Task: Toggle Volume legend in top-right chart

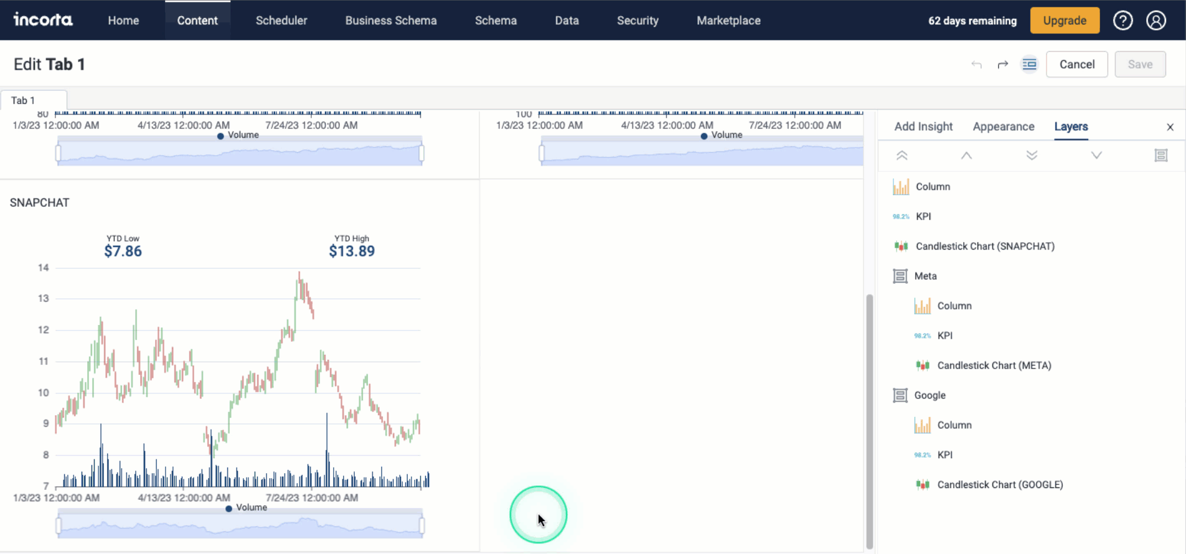Action: pos(722,135)
